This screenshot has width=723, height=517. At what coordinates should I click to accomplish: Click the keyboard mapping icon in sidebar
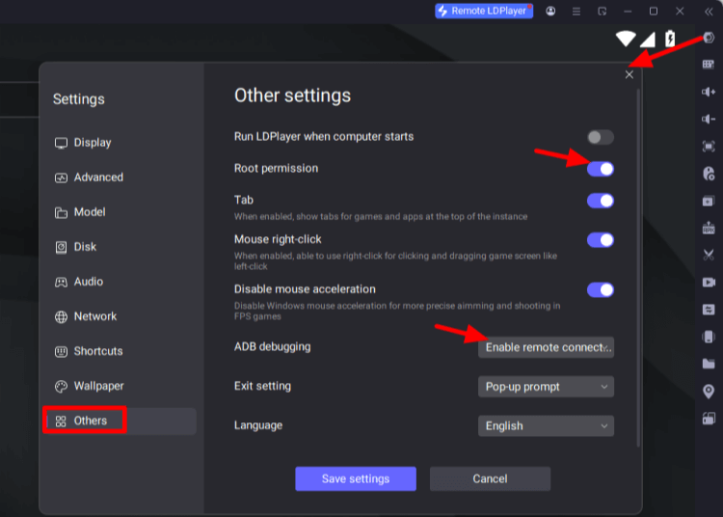click(709, 65)
